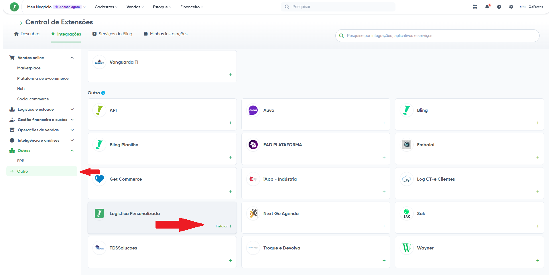This screenshot has width=549, height=275.
Task: Click the Embalaí logo icon
Action: click(407, 145)
